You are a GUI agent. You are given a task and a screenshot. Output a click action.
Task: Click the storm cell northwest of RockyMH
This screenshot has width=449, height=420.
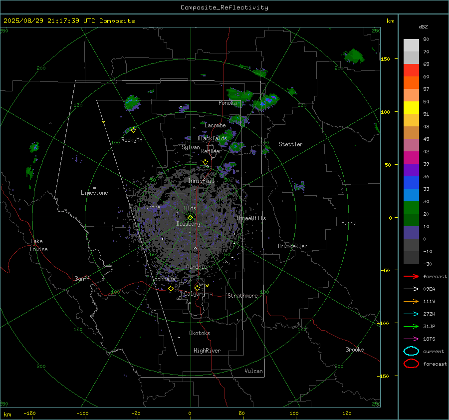point(132,103)
